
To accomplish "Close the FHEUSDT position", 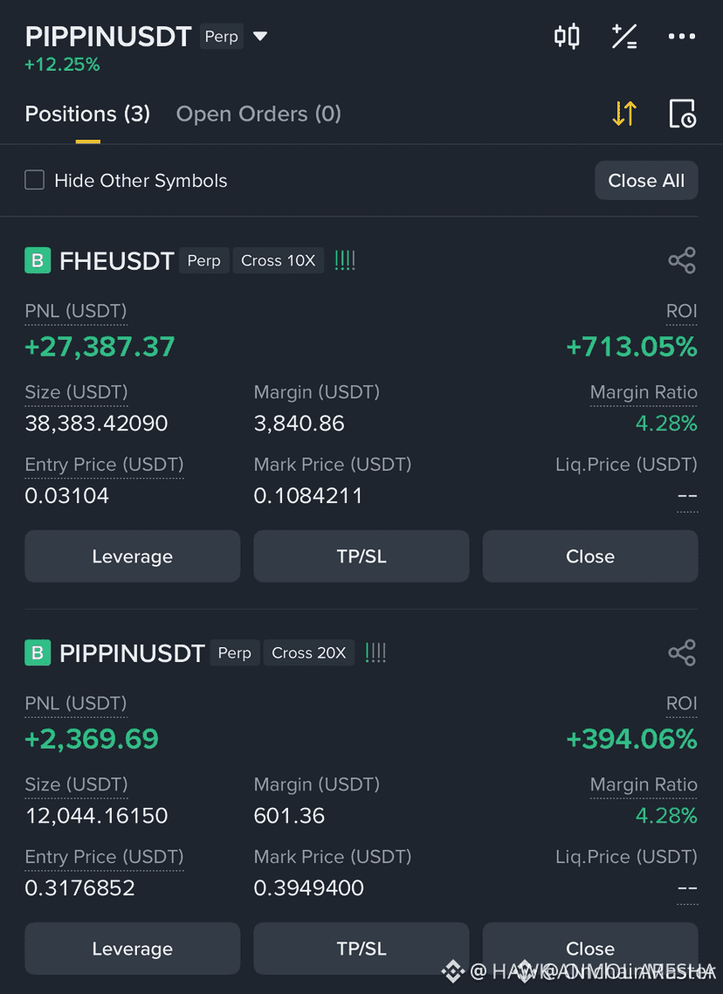I will tap(590, 556).
